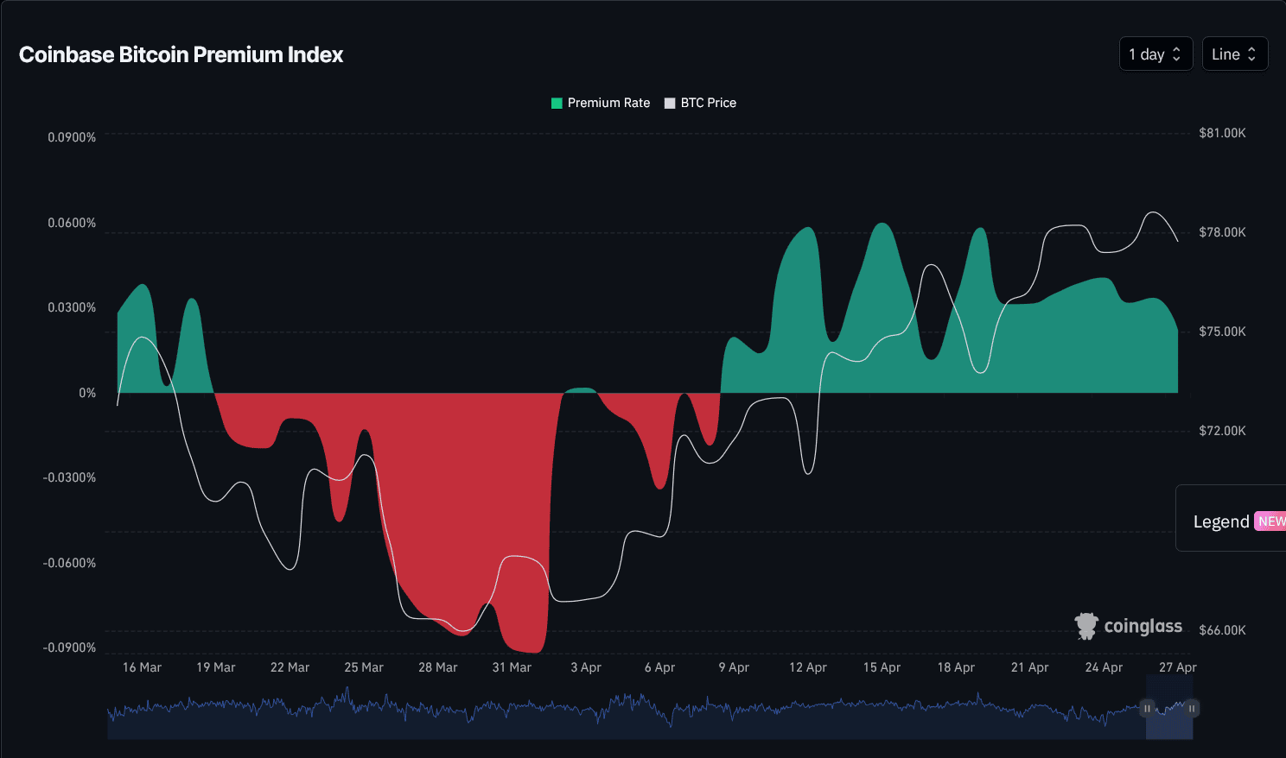Open the "1 day" interval dropdown
Screen dimensions: 1286x758
coord(1155,54)
